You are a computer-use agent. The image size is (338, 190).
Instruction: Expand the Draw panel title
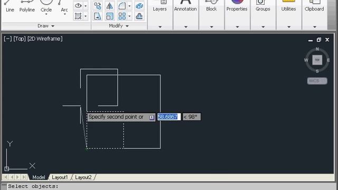(x=46, y=26)
